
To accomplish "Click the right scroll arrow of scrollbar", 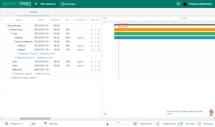I will point(214,118).
